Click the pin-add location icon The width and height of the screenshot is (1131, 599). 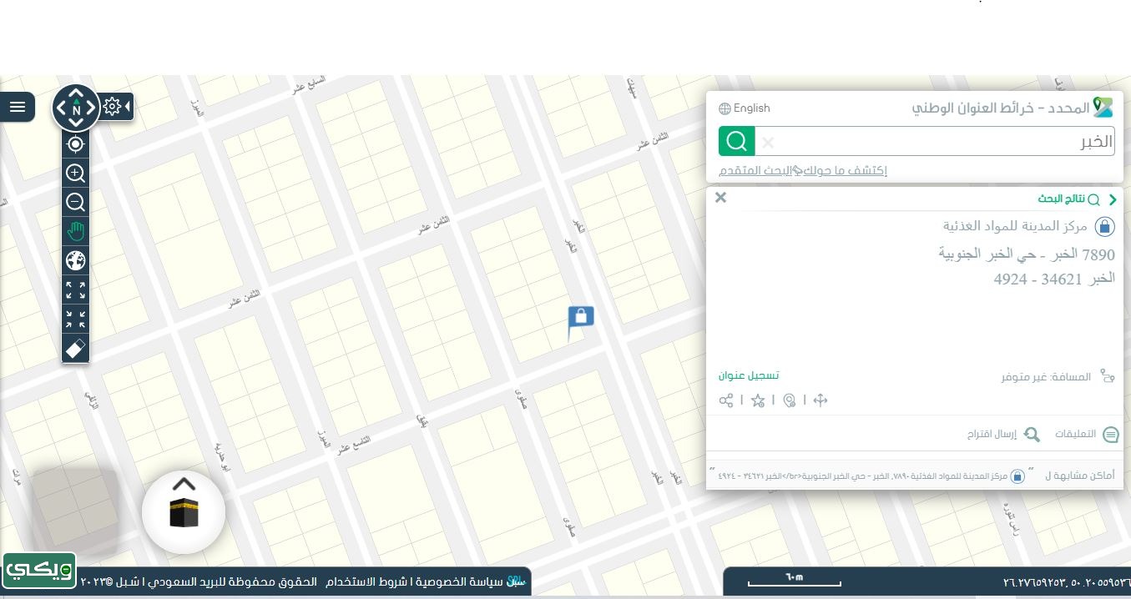point(790,400)
